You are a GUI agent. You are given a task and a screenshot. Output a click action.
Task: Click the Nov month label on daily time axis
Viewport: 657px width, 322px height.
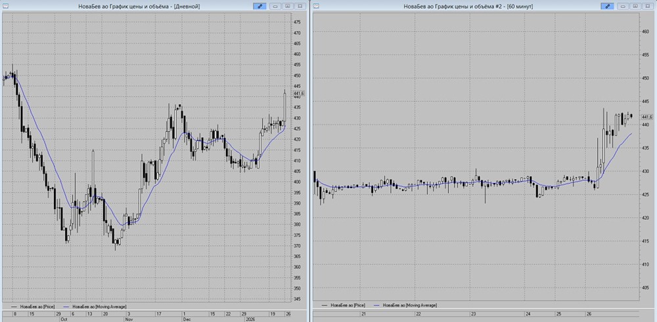pos(128,319)
